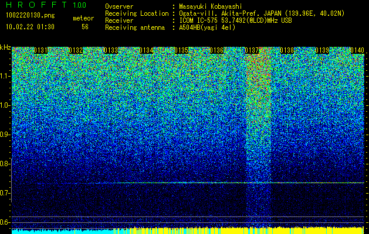The image size is (369, 234).
Task: Click the 0137 time marker
Action: 252,50
